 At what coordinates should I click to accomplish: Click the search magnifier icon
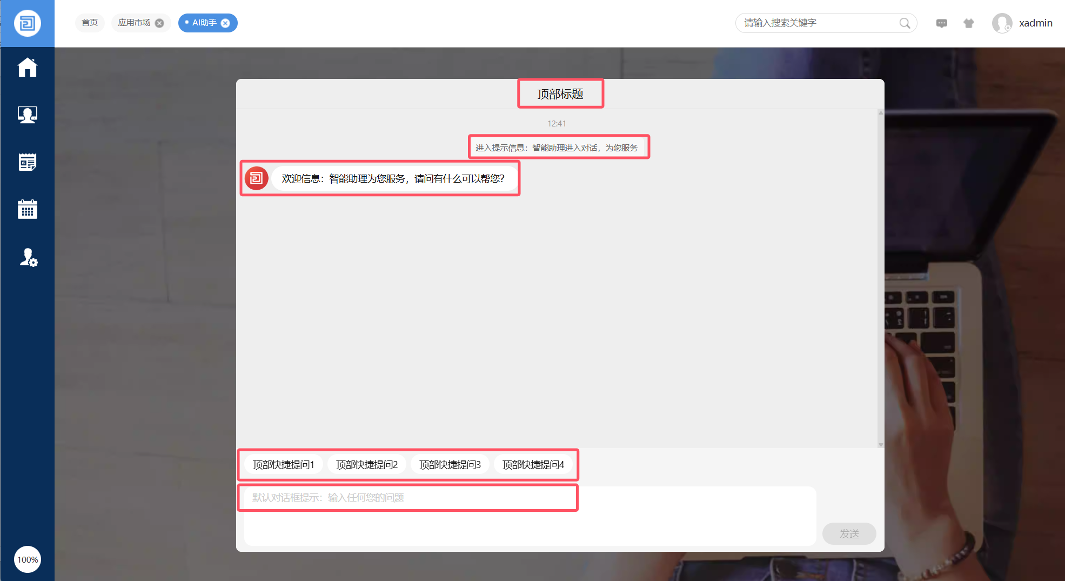point(905,23)
